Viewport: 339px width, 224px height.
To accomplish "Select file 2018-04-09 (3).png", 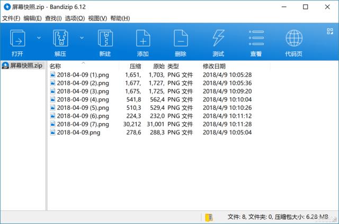I will 83,91.
